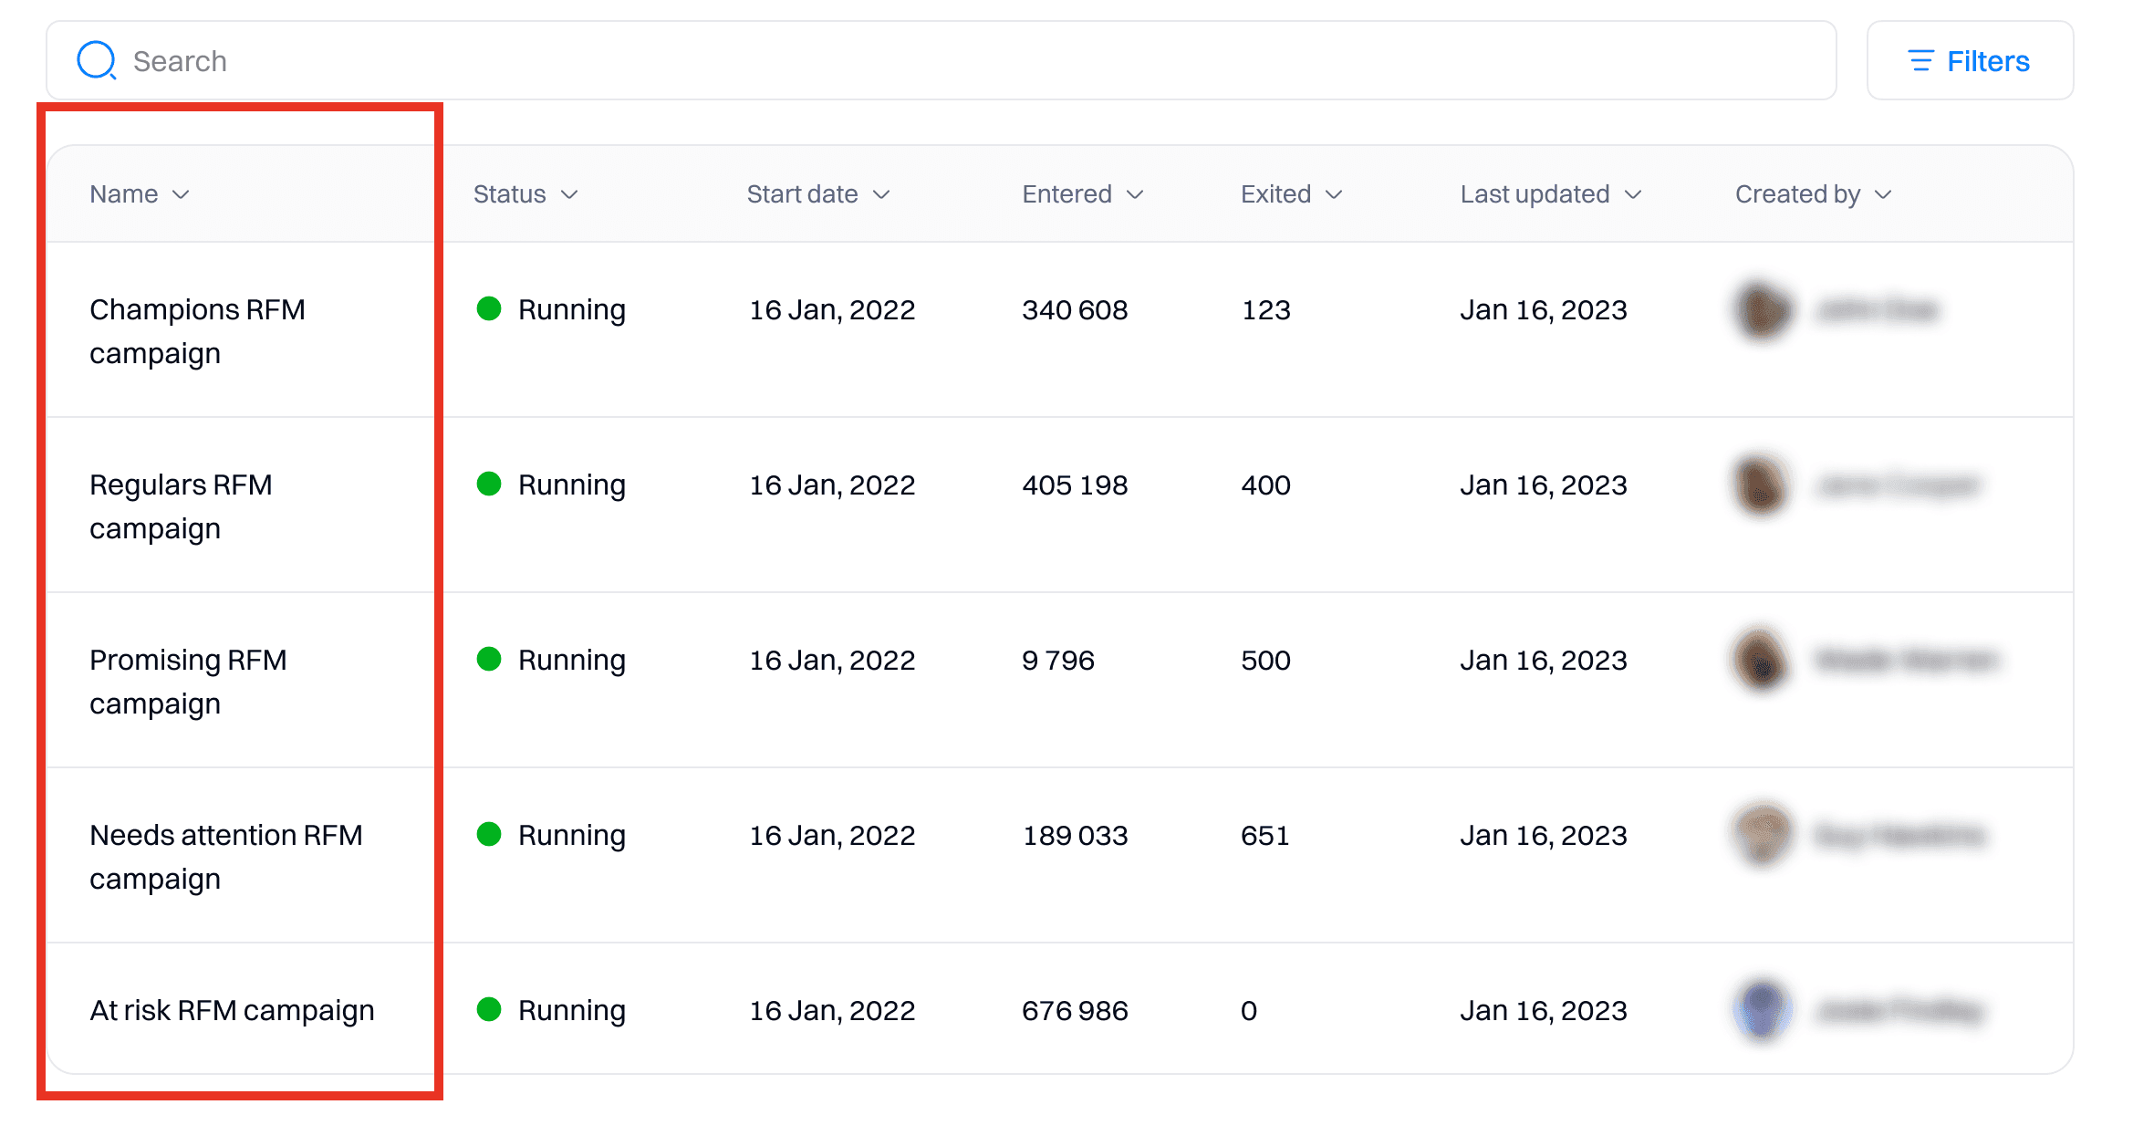2133x1136 pixels.
Task: Expand the Start date column options
Action: click(x=881, y=194)
